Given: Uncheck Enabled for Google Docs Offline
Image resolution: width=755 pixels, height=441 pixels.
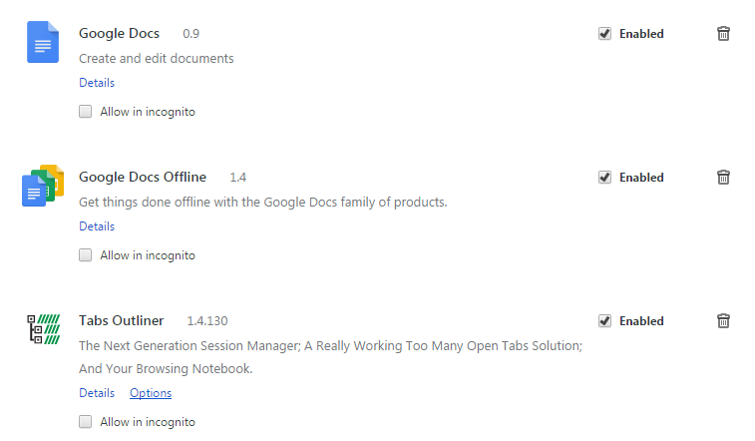Looking at the screenshot, I should point(604,178).
